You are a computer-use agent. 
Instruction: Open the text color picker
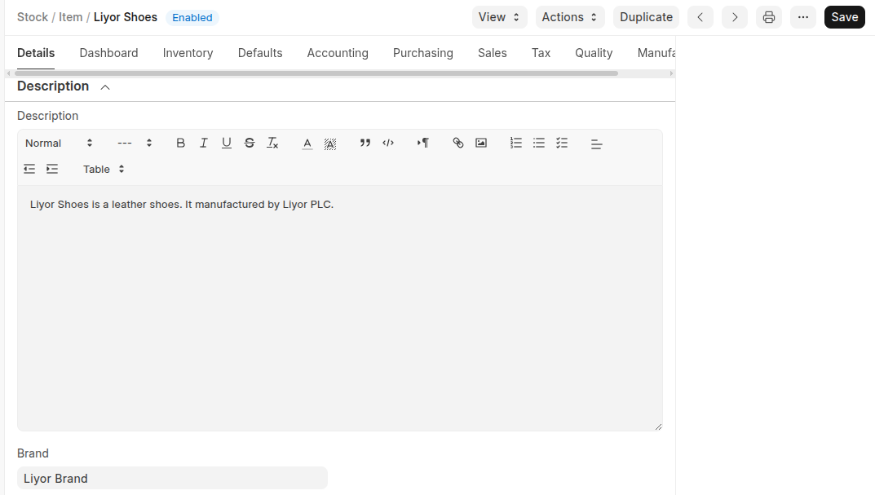point(307,143)
